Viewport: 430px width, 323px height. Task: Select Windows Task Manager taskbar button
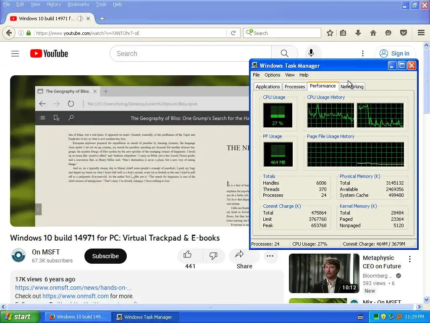[145, 317]
